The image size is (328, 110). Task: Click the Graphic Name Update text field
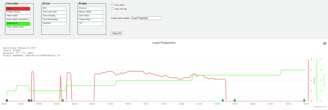[x=146, y=18]
